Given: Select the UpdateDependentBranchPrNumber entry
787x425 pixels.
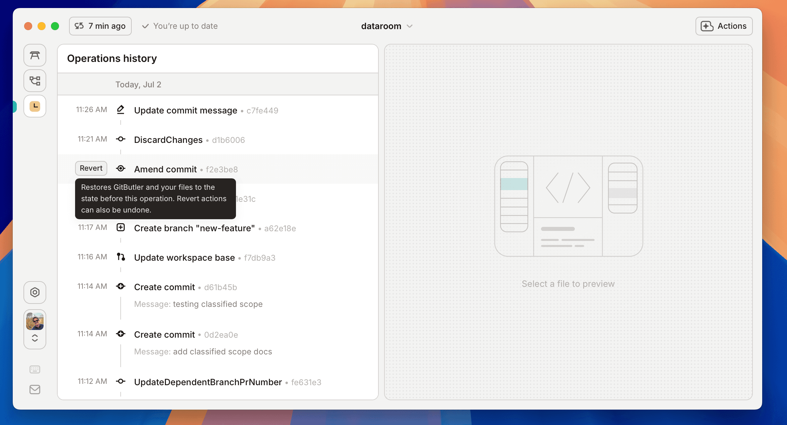Looking at the screenshot, I should pos(208,382).
